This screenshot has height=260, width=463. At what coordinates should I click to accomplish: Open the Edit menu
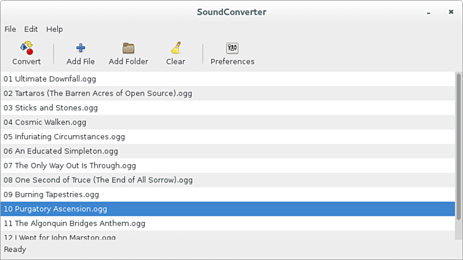click(31, 29)
